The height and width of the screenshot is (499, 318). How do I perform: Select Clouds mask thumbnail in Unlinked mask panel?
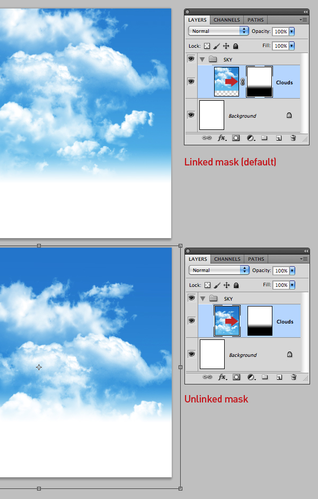260,321
